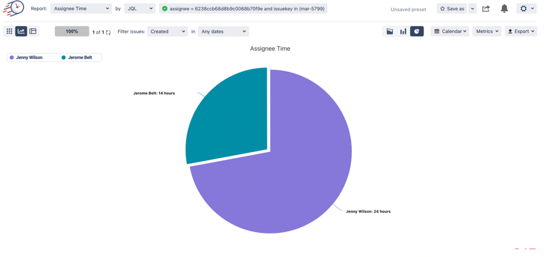Click Save as preset button
Image resolution: width=547 pixels, height=257 pixels.
[452, 9]
